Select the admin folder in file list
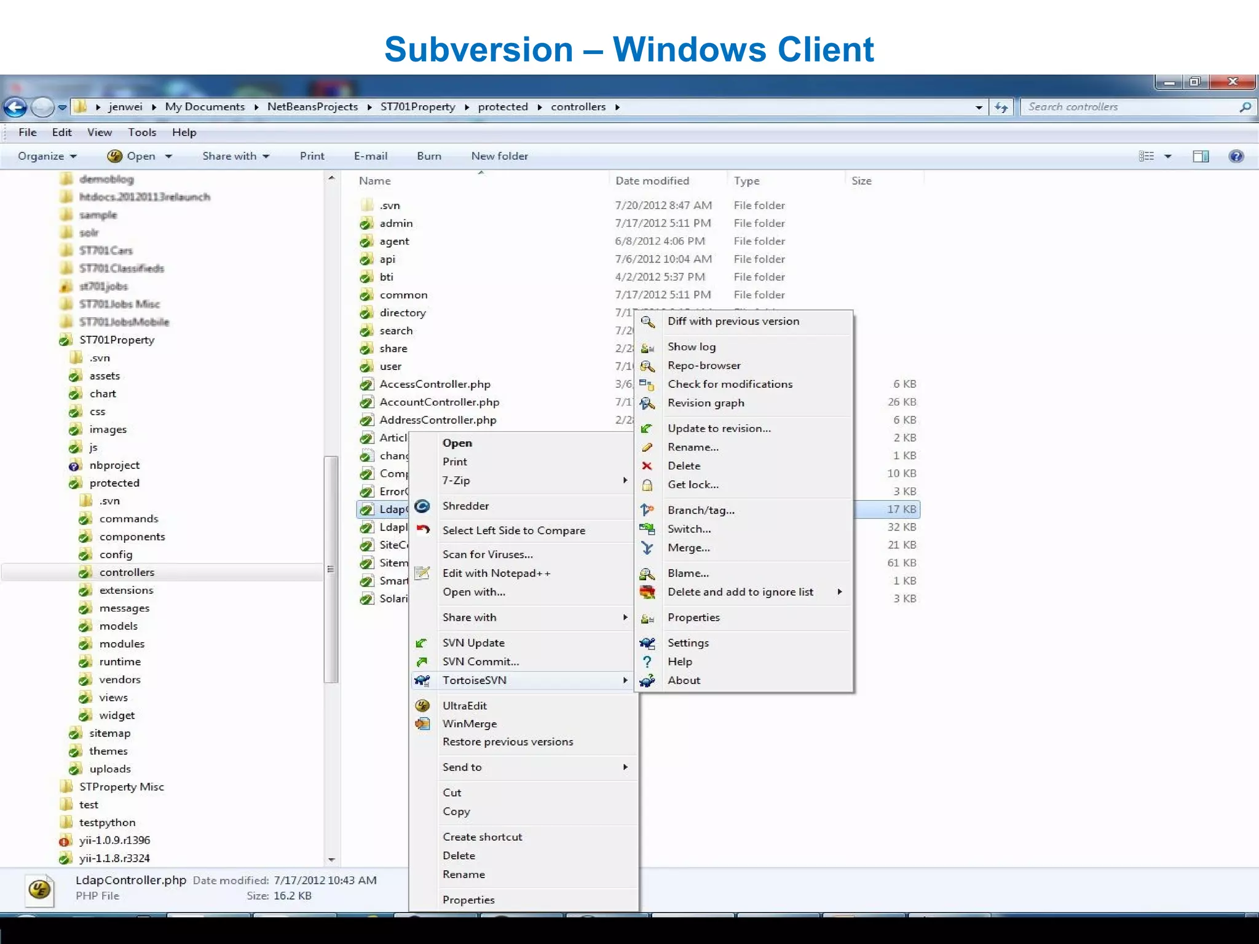The image size is (1259, 944). pos(396,223)
